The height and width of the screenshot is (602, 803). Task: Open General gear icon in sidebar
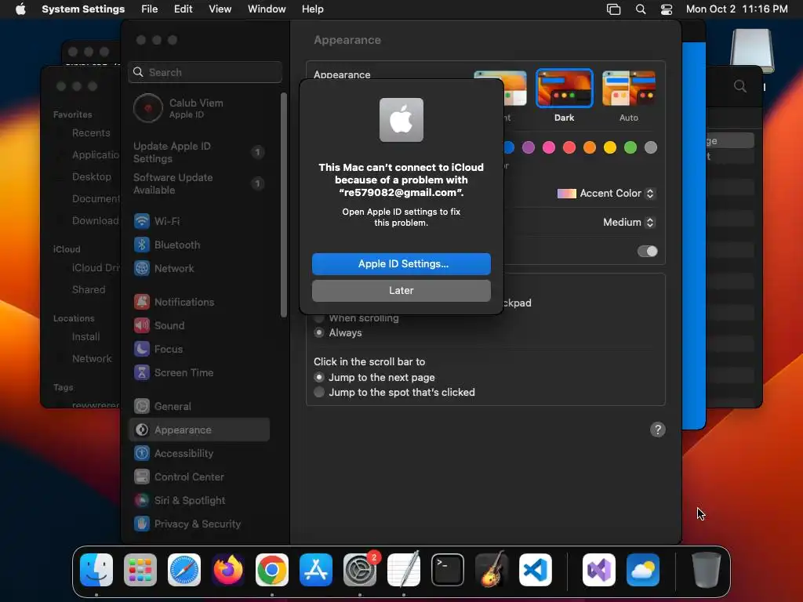click(x=142, y=407)
